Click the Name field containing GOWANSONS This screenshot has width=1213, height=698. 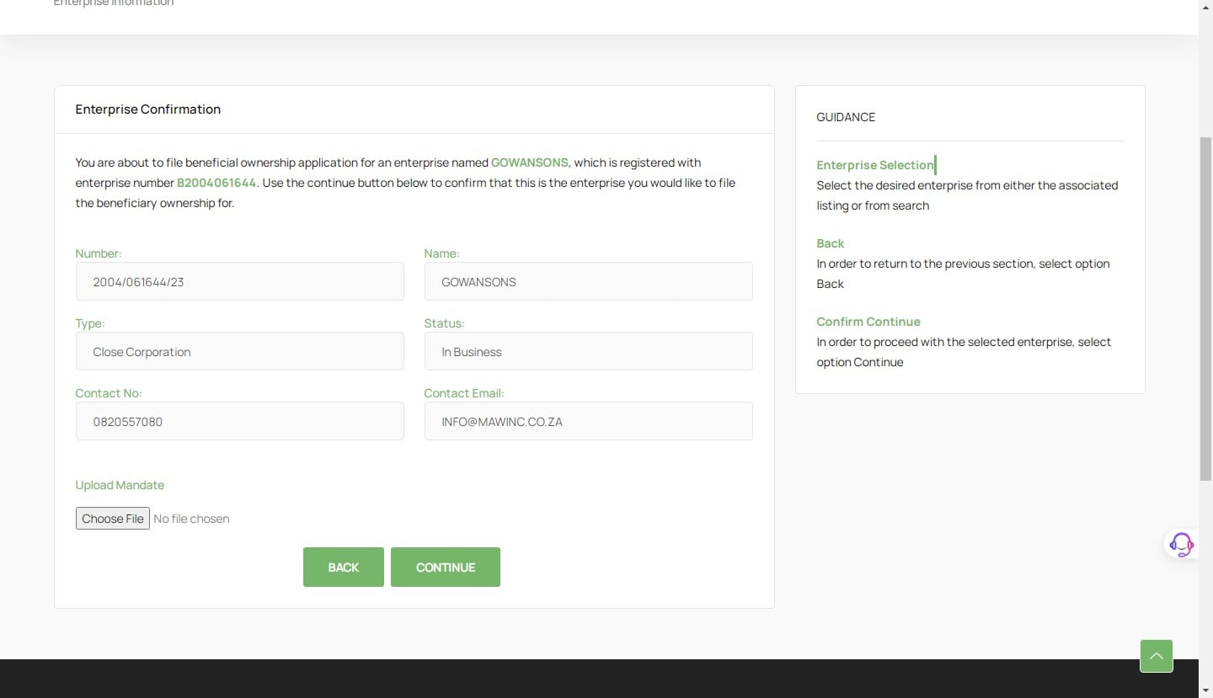pos(588,282)
